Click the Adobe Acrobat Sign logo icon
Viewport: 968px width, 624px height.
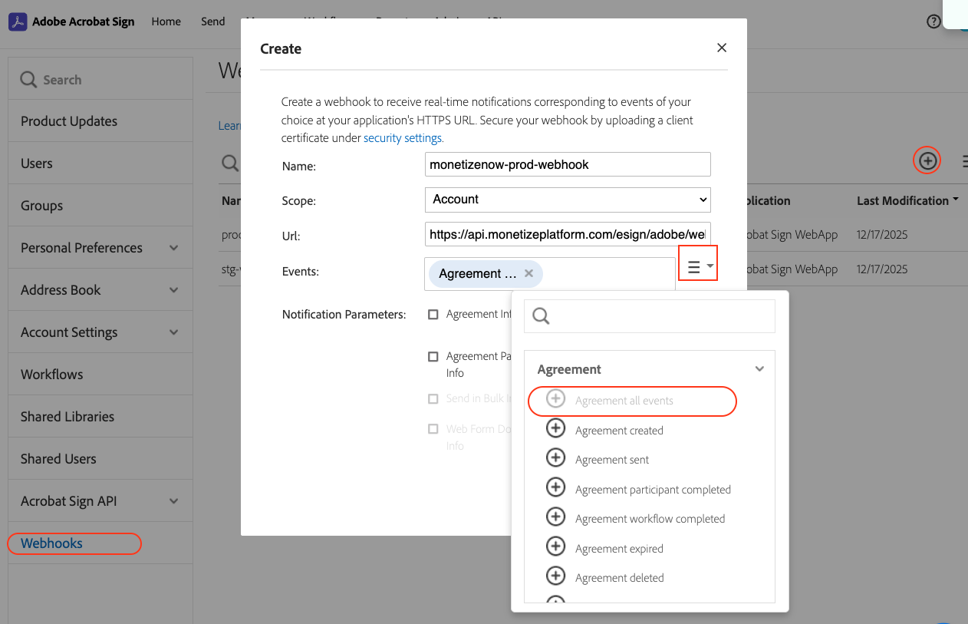[18, 21]
